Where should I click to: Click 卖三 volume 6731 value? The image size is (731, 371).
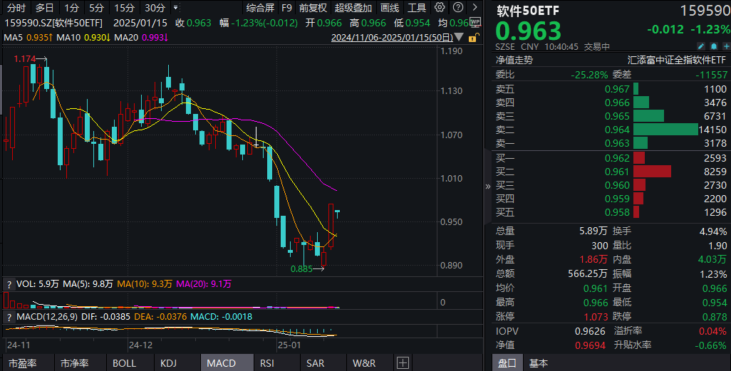[x=715, y=117]
